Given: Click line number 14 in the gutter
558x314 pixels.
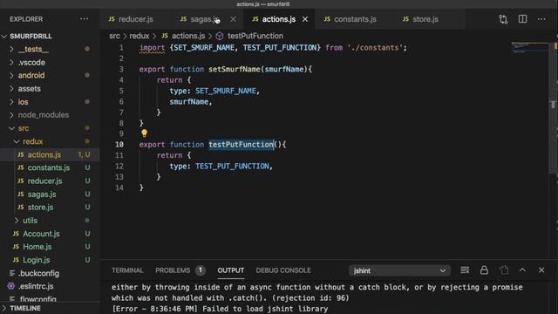Looking at the screenshot, I should (119, 188).
